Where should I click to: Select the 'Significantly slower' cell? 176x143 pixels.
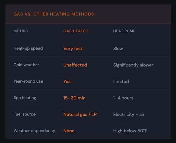133,65
